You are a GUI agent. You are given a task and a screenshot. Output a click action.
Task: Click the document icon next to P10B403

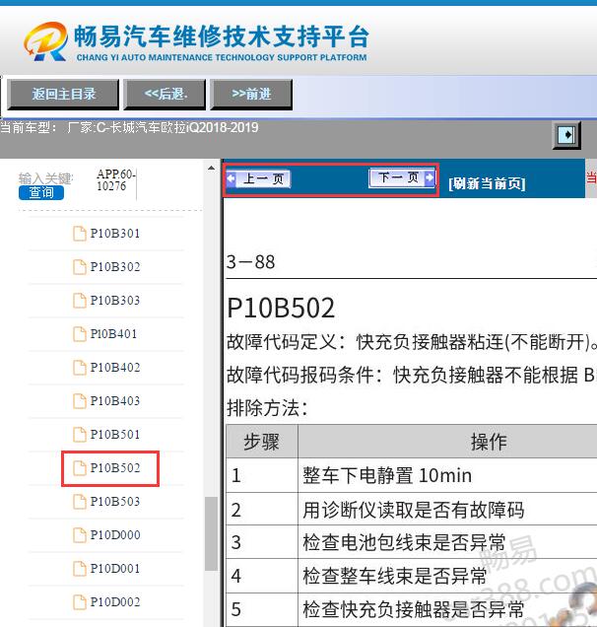pos(80,401)
